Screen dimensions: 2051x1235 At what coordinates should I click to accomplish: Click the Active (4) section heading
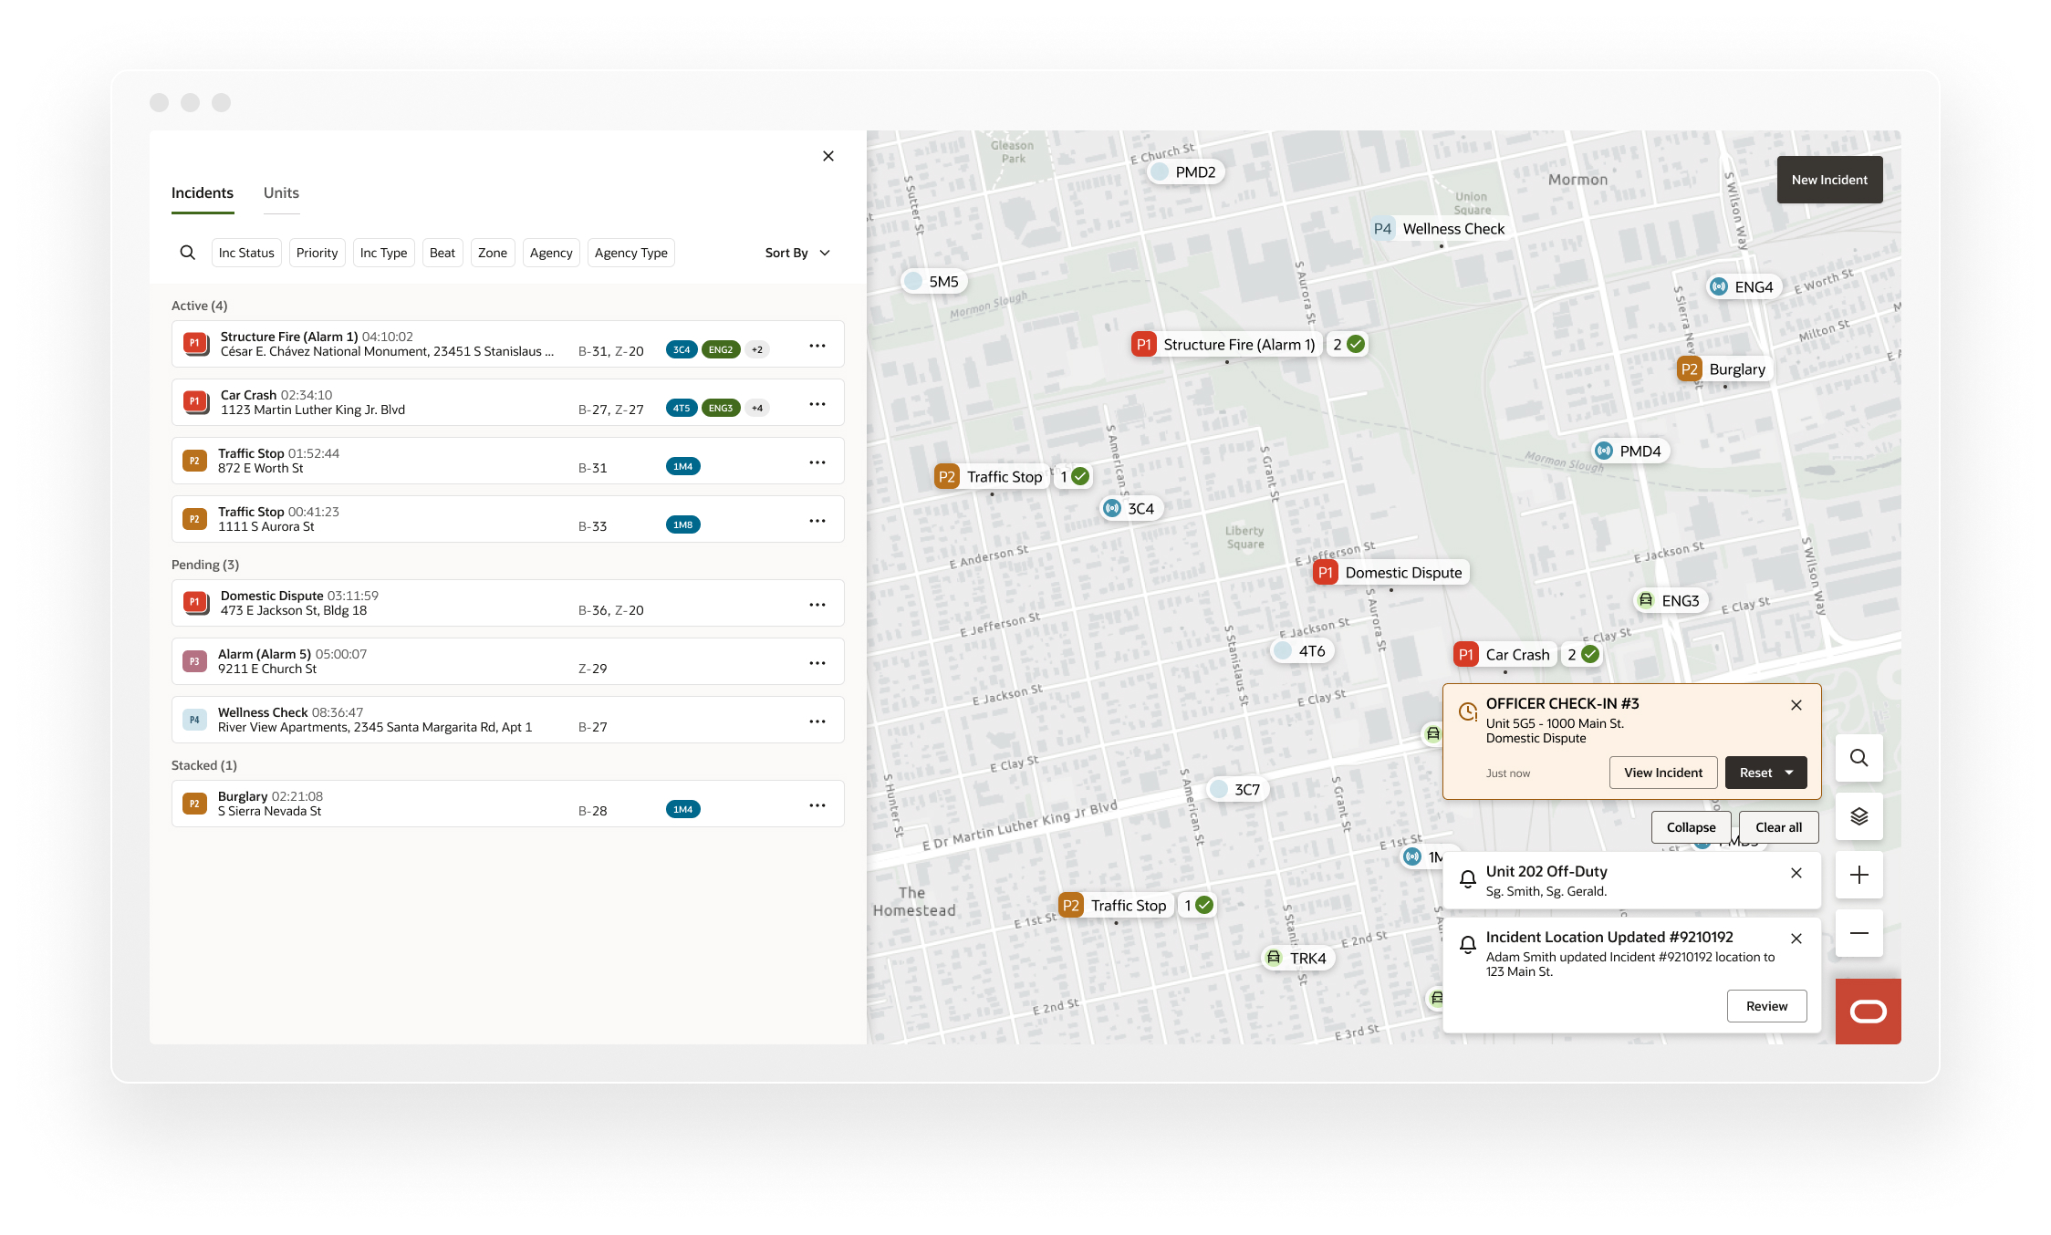click(200, 306)
